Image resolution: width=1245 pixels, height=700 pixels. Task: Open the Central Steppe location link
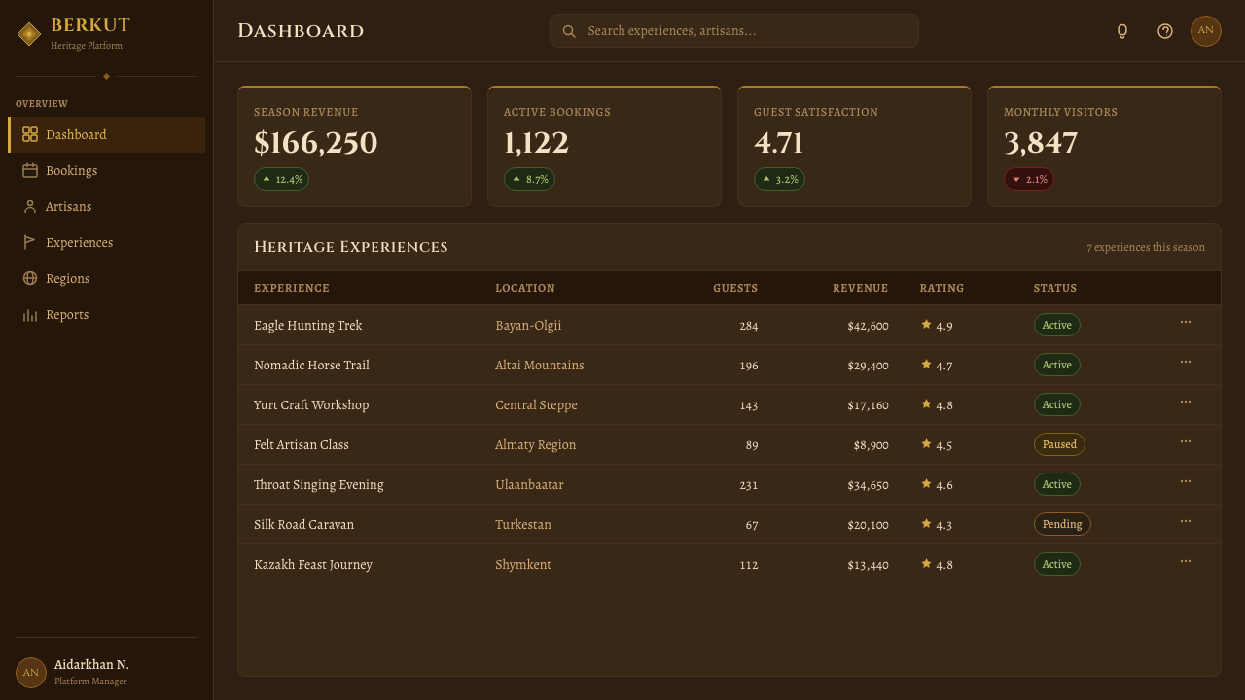[x=536, y=404]
